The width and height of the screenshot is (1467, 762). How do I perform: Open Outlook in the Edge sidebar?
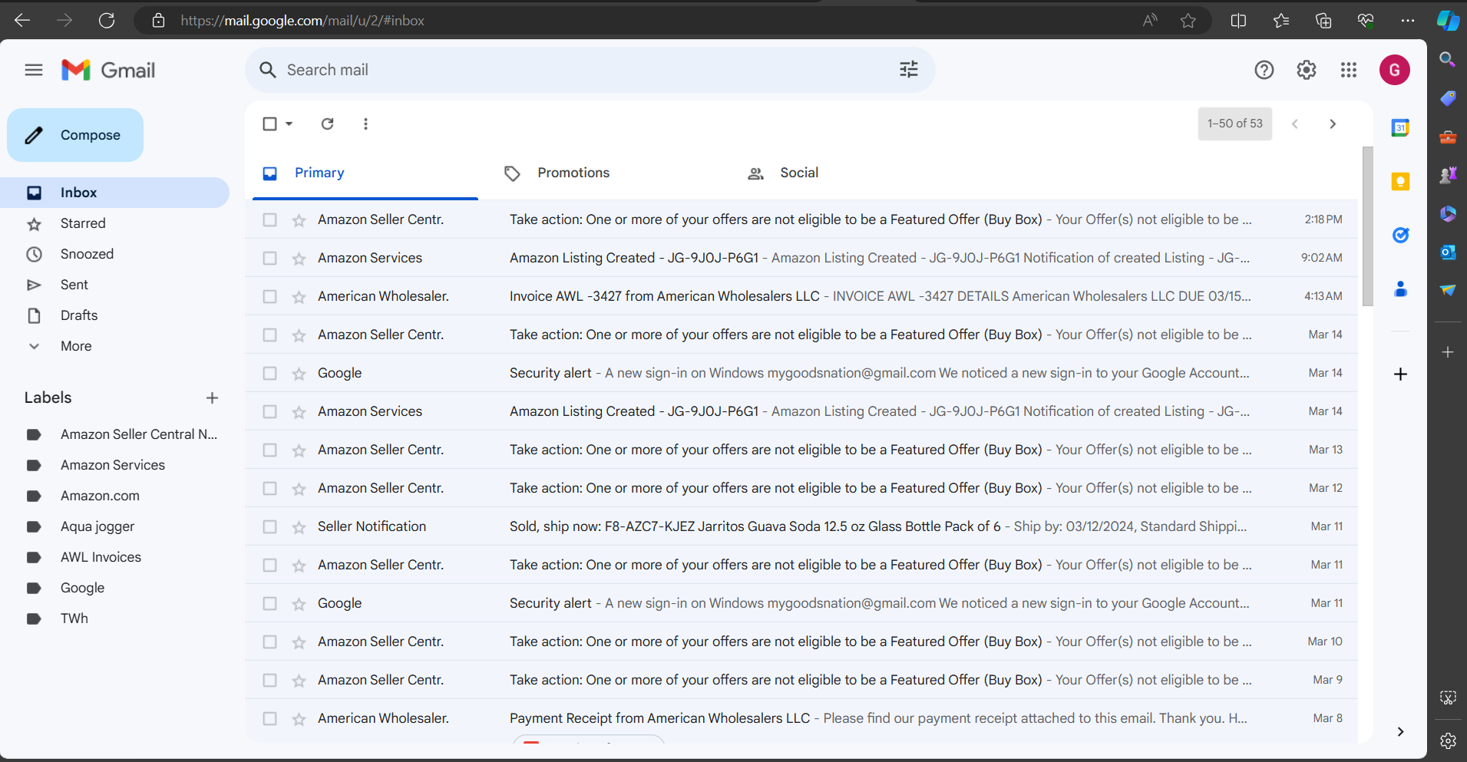tap(1448, 252)
